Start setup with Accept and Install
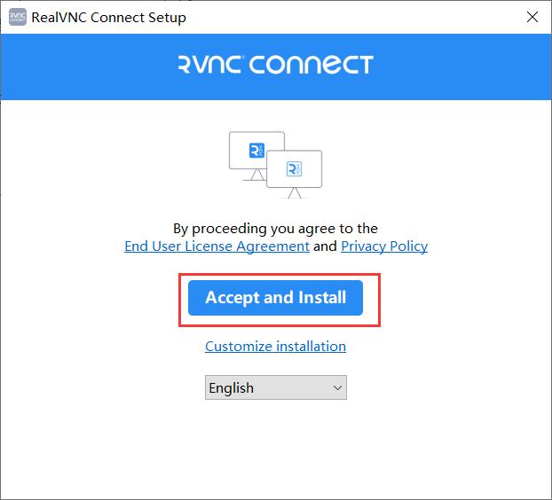552x500 pixels. (276, 298)
